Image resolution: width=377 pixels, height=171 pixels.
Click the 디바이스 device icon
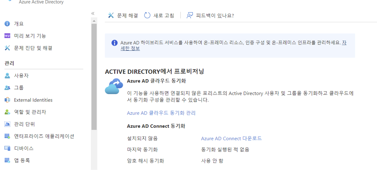point(7,148)
